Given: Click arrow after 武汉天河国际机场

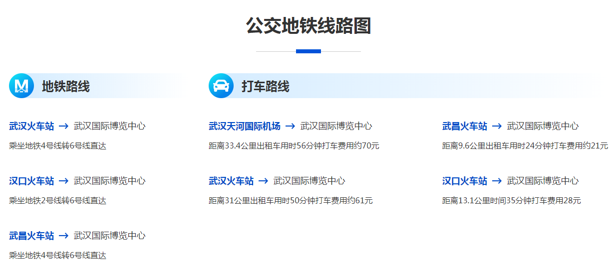Looking at the screenshot, I should [x=290, y=127].
